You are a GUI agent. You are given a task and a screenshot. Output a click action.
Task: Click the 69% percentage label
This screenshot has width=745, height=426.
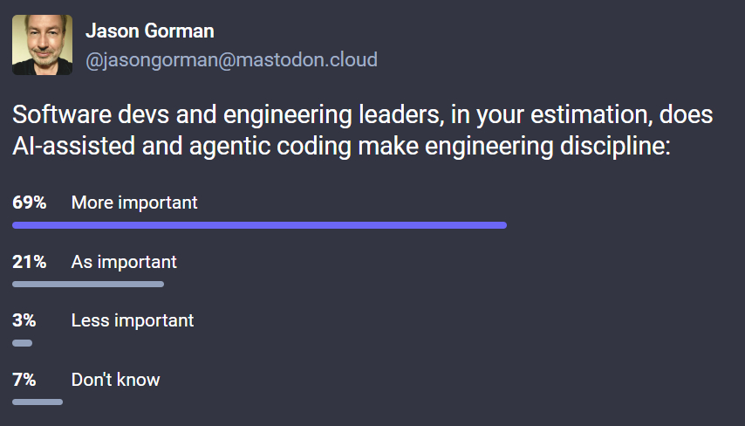pos(29,203)
